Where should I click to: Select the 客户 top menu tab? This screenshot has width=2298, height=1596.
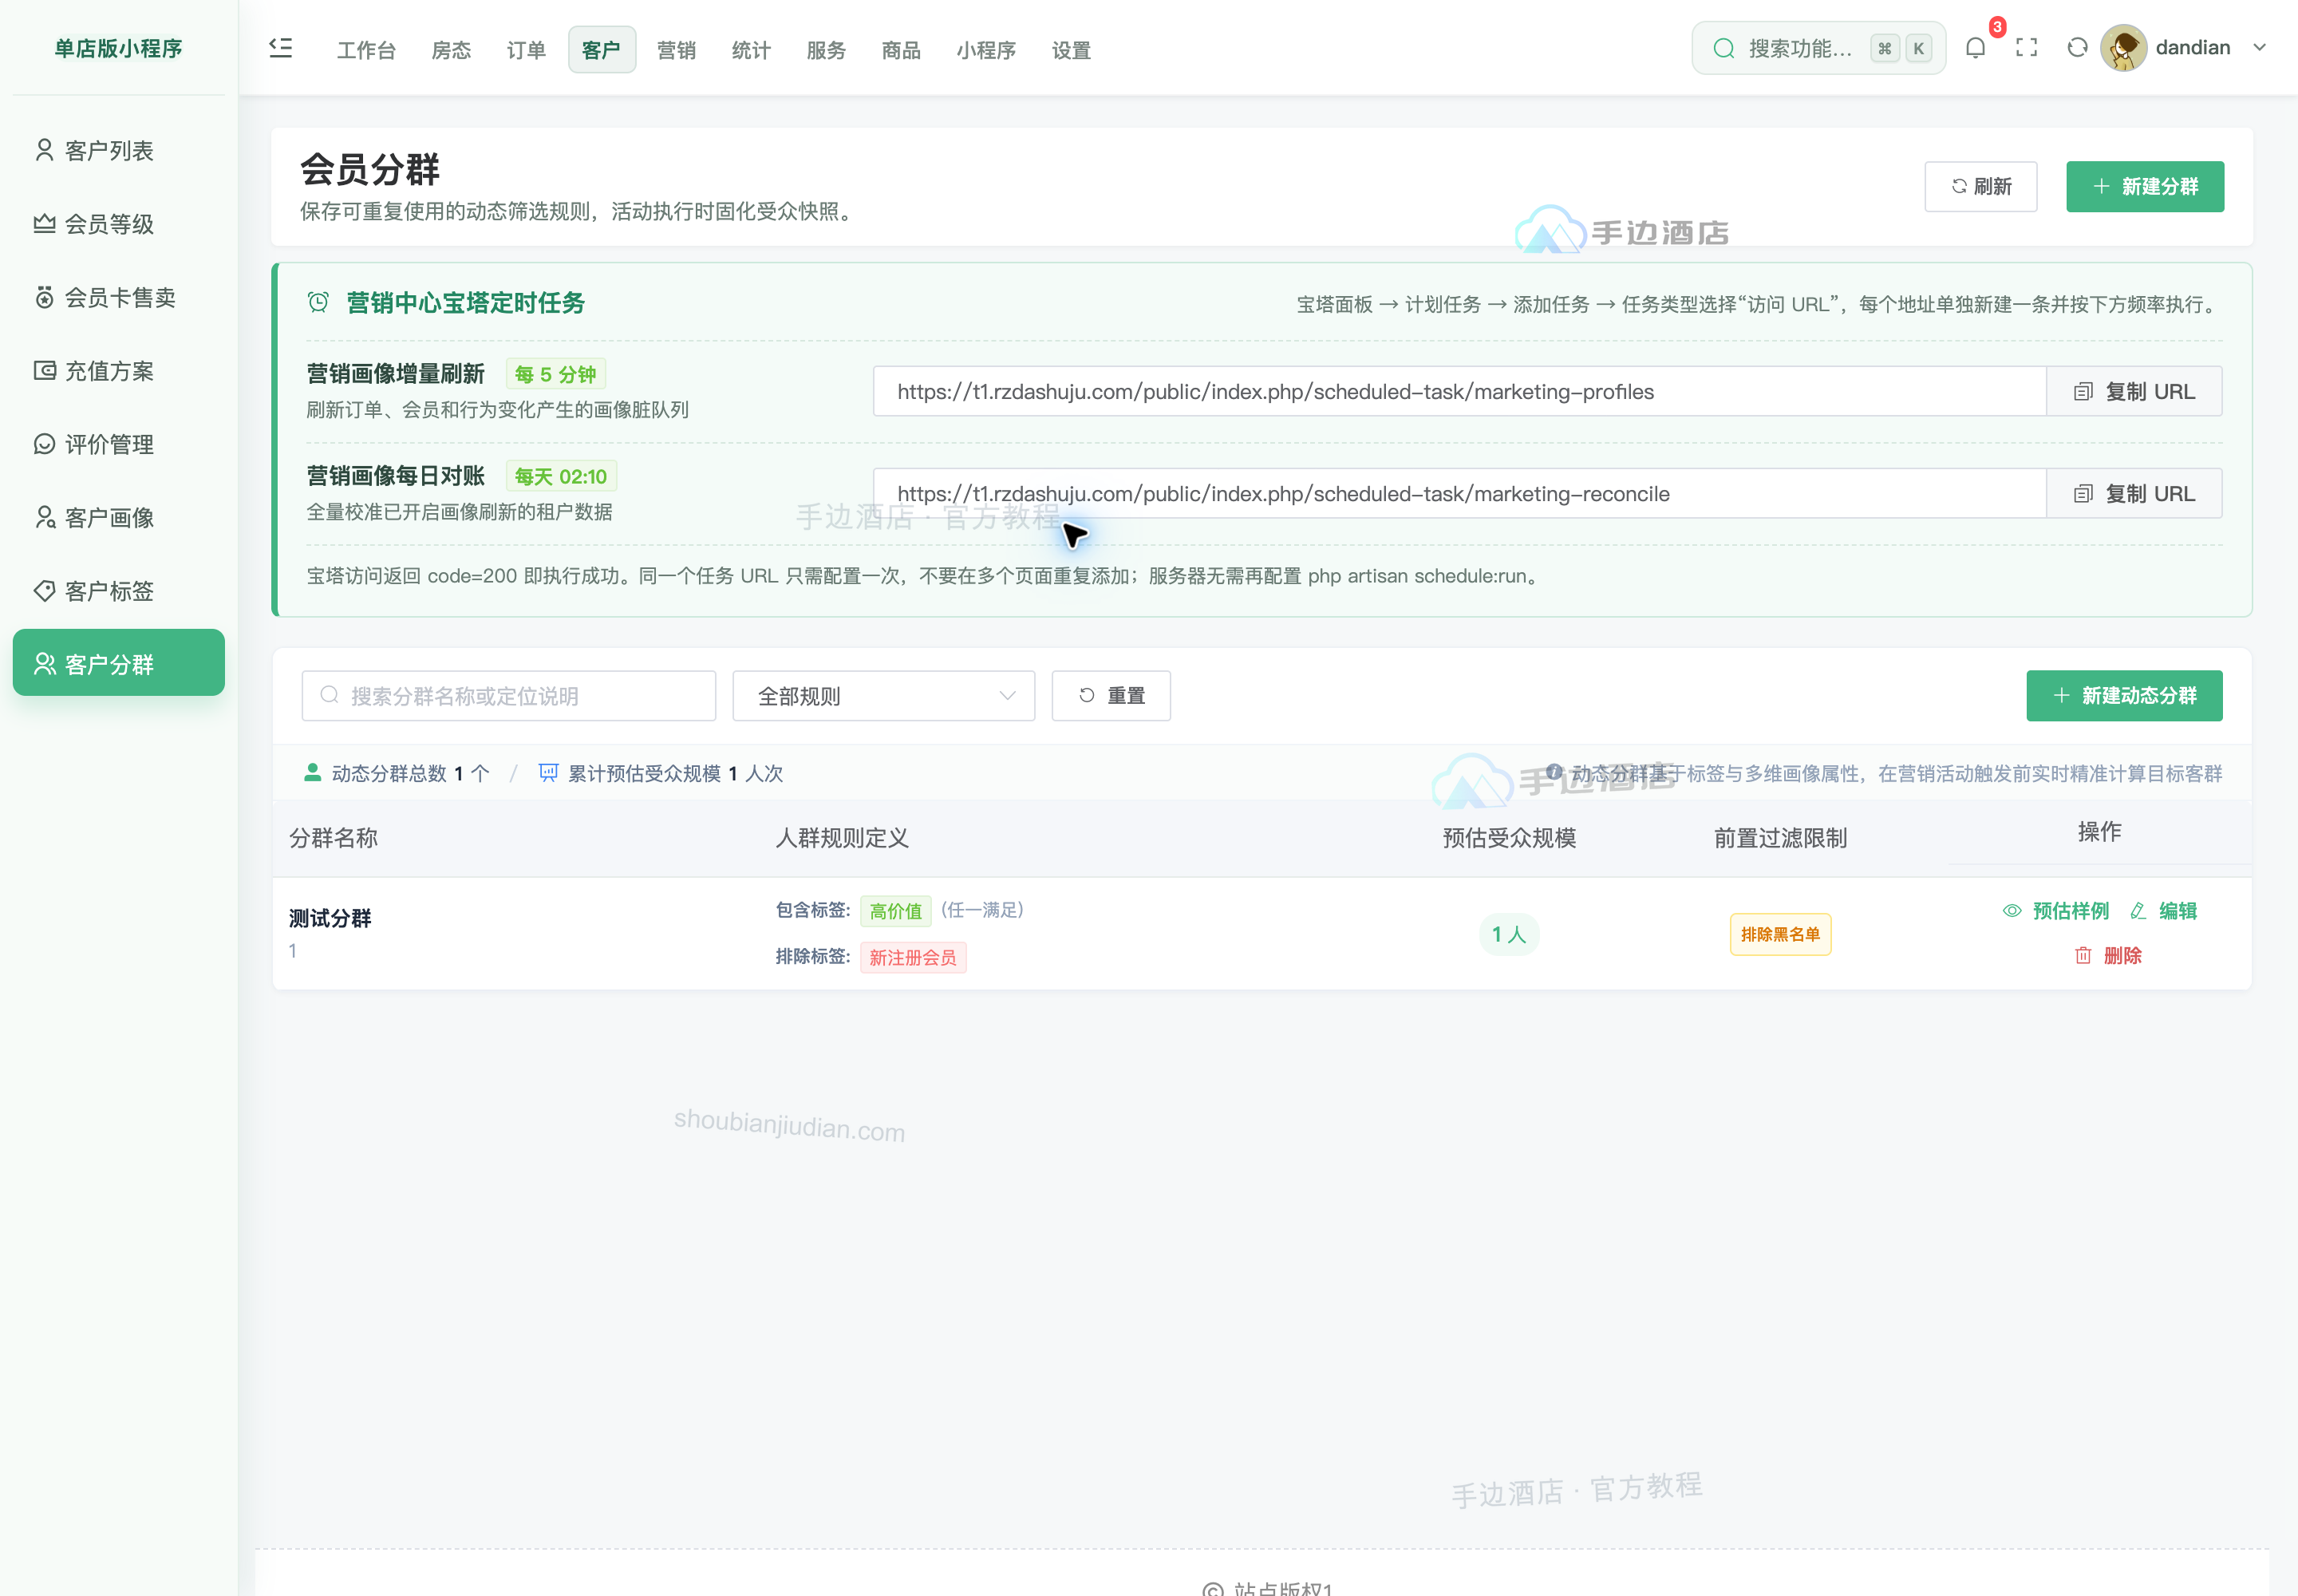click(x=601, y=50)
